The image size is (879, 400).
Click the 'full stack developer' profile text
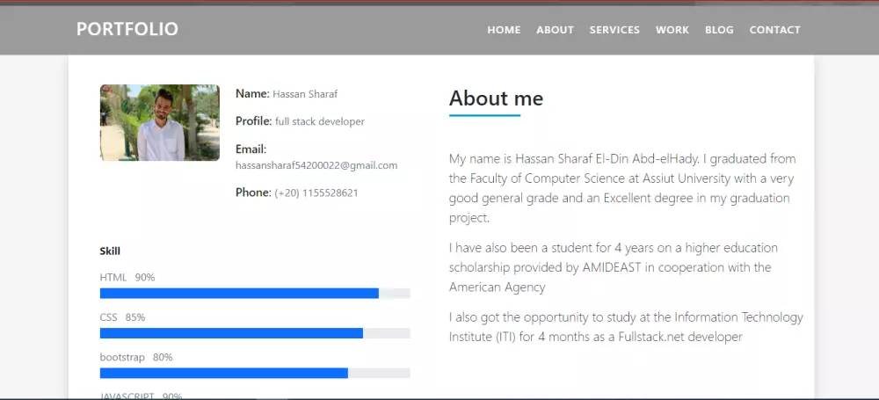319,121
